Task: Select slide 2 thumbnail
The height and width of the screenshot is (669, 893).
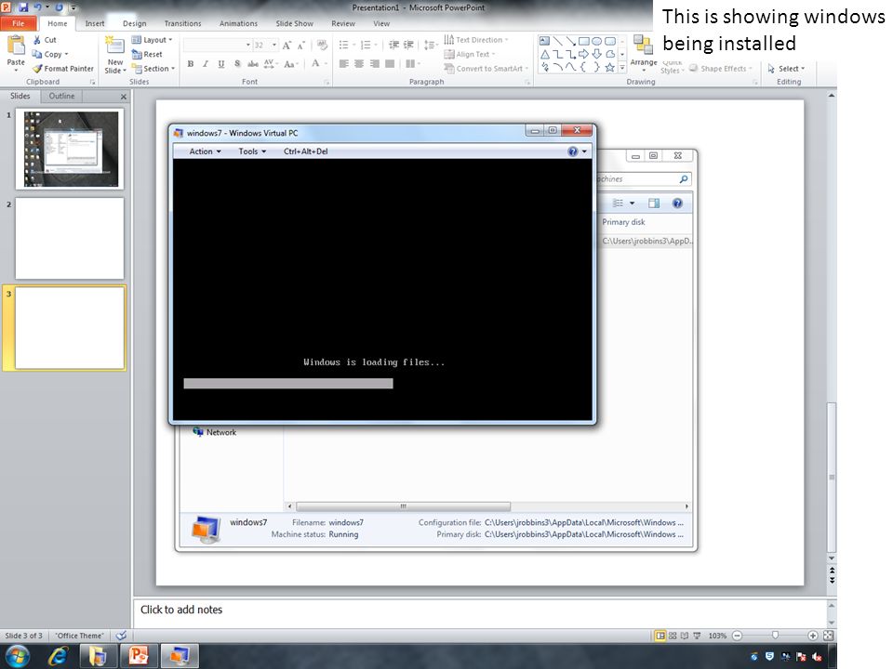Action: point(70,239)
